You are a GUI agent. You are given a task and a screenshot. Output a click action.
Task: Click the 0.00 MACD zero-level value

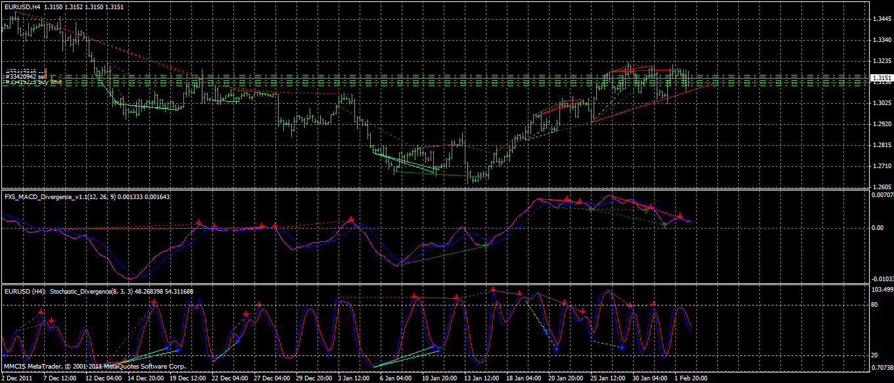pos(879,228)
